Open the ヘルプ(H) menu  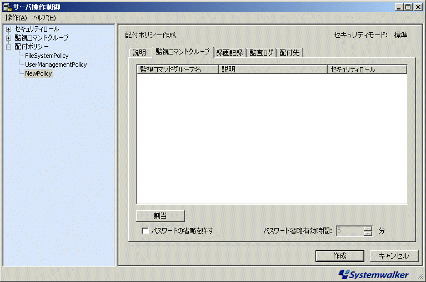[x=44, y=18]
